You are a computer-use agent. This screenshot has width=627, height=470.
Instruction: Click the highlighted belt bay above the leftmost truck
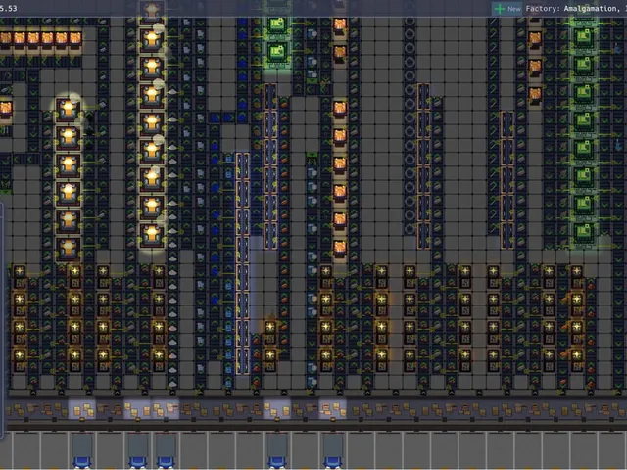pyautogui.click(x=82, y=408)
